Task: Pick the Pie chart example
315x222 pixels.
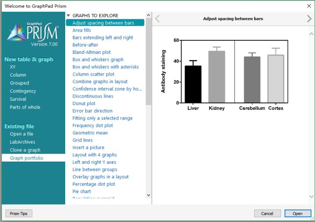Action: tap(81, 191)
